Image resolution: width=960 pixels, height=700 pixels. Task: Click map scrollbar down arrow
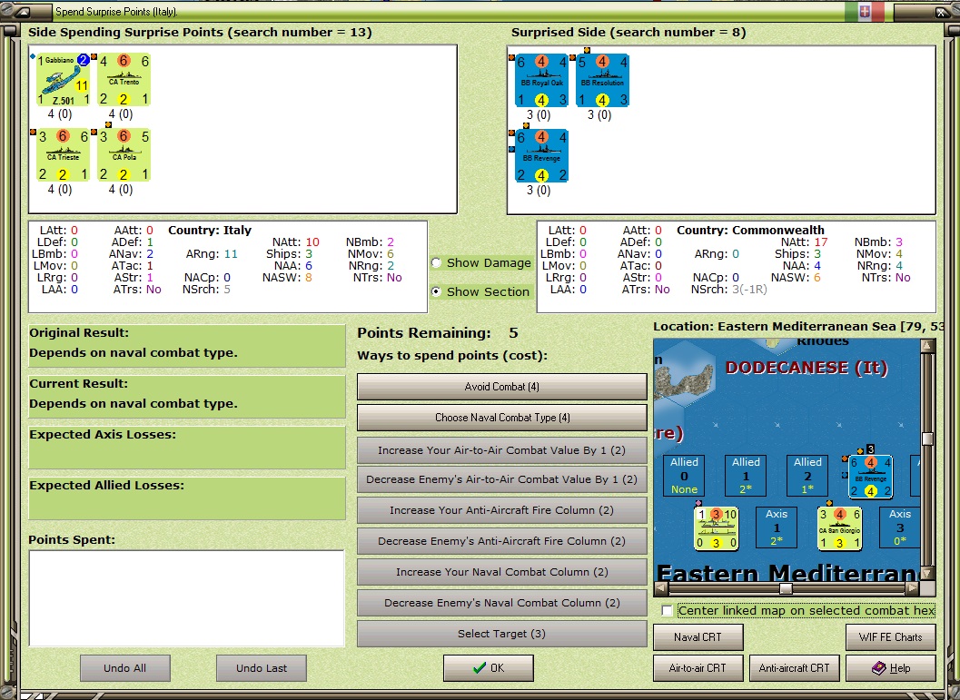click(x=927, y=574)
